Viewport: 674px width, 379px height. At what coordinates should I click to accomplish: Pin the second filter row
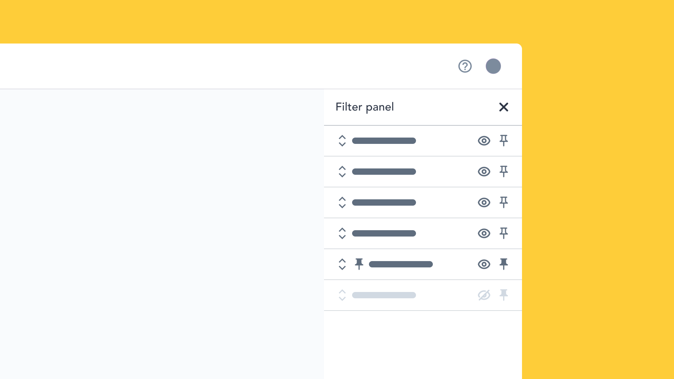[503, 171]
